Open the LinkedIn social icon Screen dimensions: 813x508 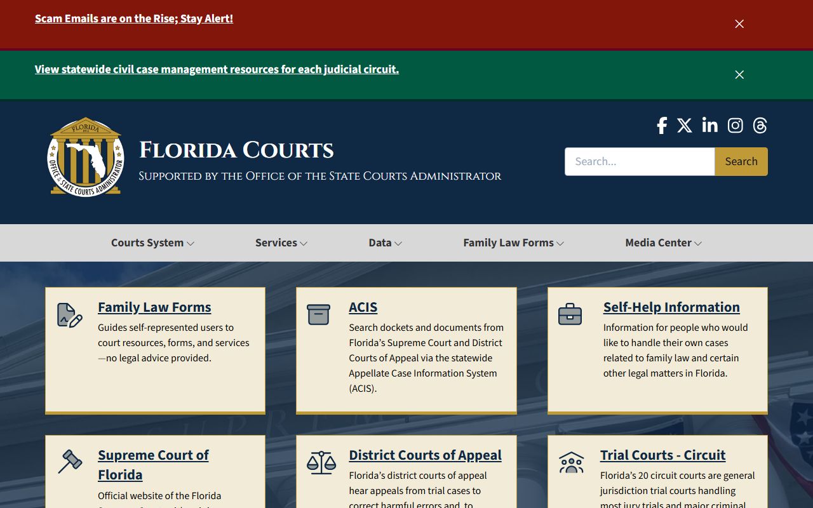pyautogui.click(x=709, y=125)
